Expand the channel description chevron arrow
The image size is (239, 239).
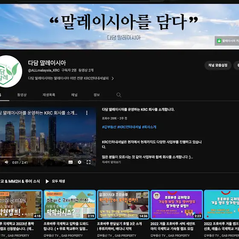(x=113, y=79)
